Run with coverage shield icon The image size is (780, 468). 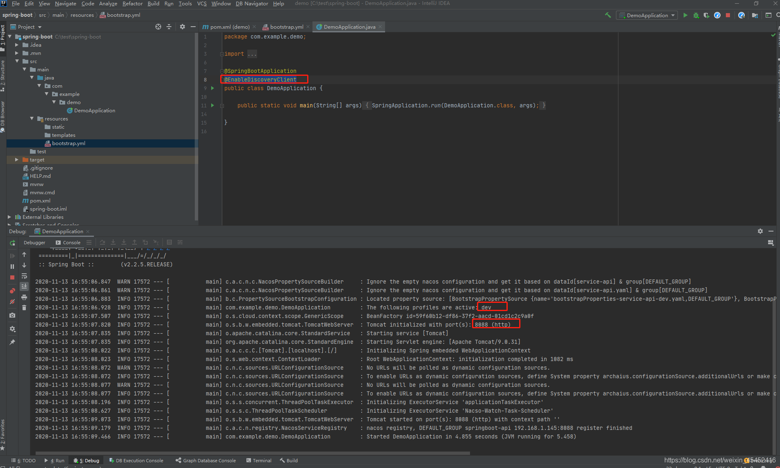(x=706, y=15)
